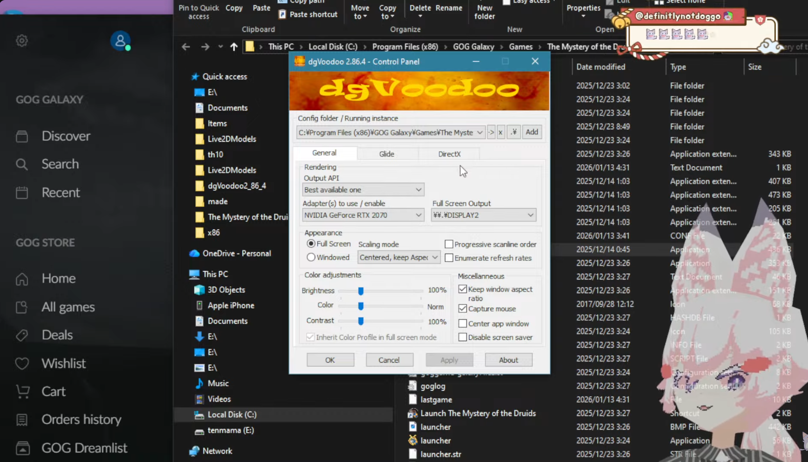Image resolution: width=808 pixels, height=462 pixels.
Task: Open the Output API dropdown
Action: (363, 190)
